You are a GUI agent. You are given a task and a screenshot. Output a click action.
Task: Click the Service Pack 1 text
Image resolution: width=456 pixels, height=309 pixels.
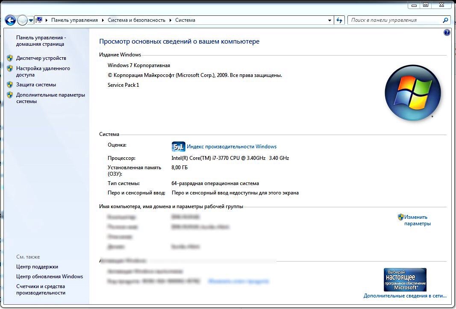(x=124, y=85)
